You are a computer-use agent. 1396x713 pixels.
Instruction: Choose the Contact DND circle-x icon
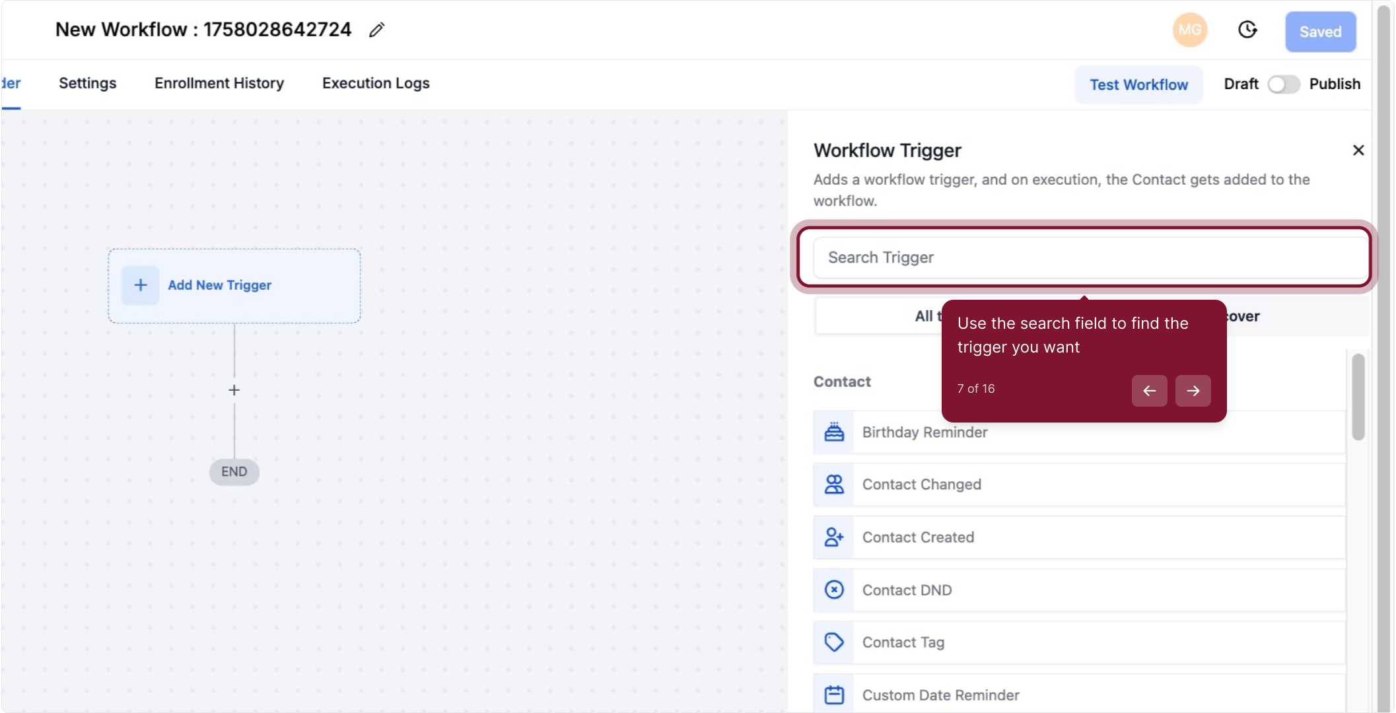(x=834, y=590)
